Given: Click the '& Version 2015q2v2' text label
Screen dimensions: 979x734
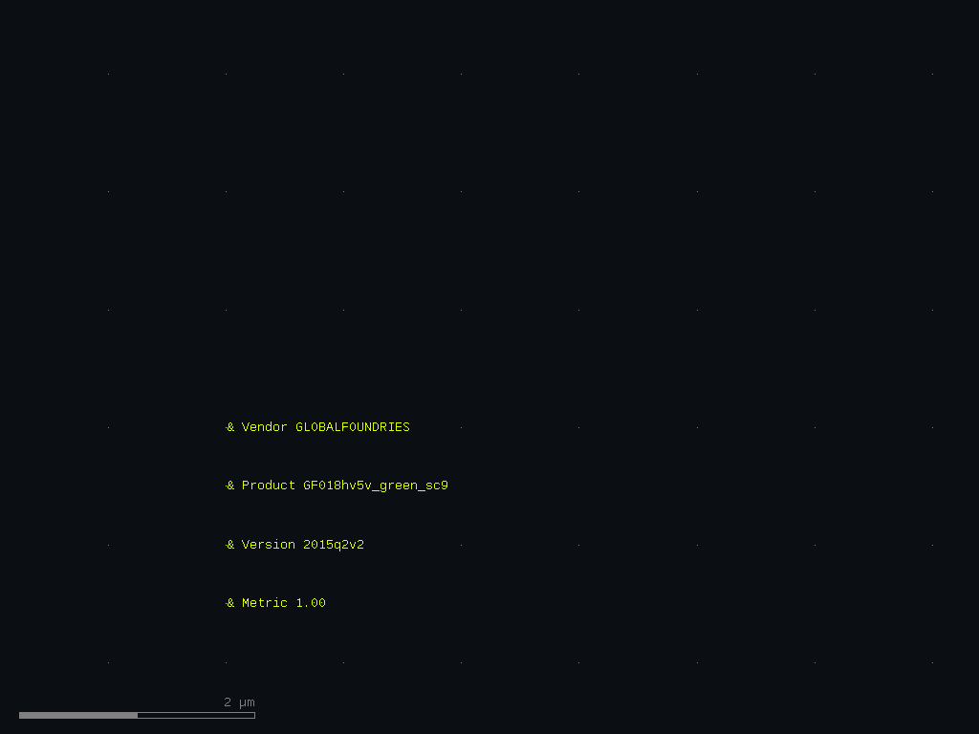Looking at the screenshot, I should pos(295,544).
